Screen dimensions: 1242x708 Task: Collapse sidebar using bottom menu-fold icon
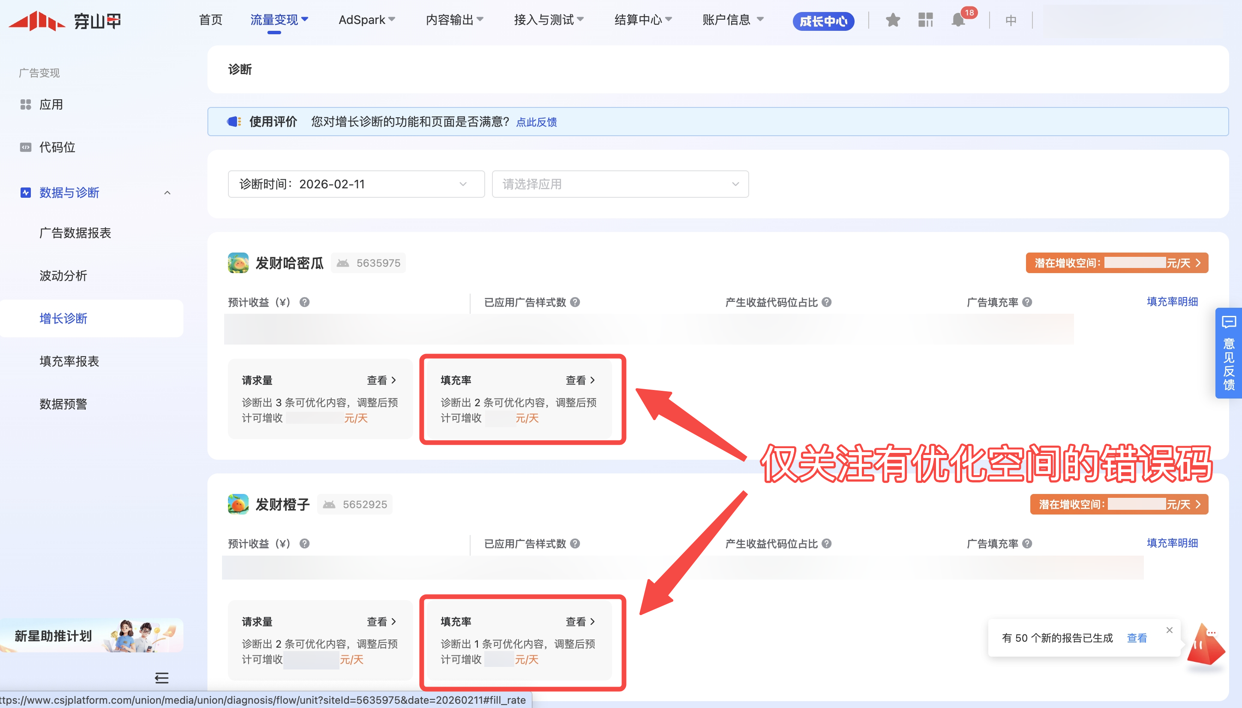(162, 677)
